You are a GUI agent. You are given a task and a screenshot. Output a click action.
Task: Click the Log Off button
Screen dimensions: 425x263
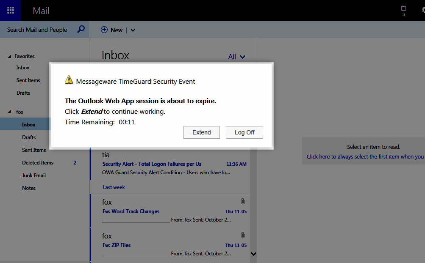(x=244, y=132)
